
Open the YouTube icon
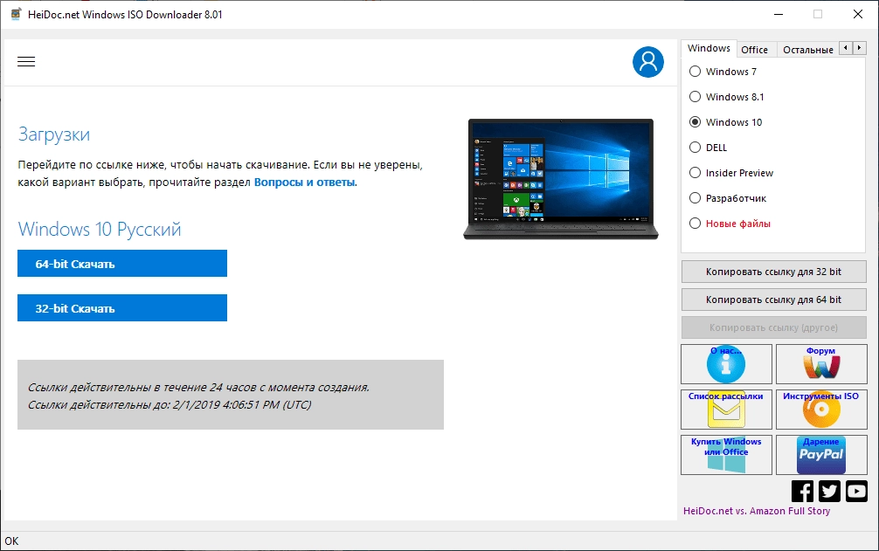(856, 491)
